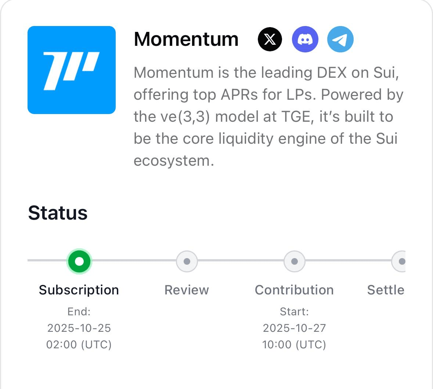Select the Review step circle marker

pos(187,261)
